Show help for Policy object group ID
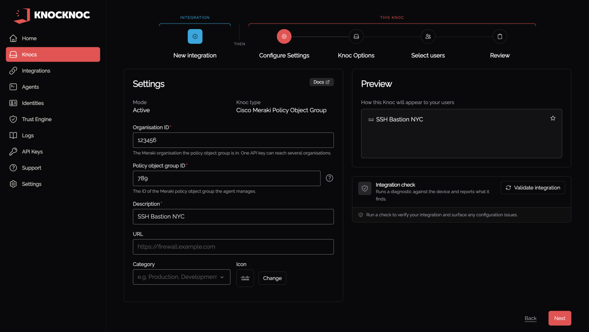589x332 pixels. point(330,178)
